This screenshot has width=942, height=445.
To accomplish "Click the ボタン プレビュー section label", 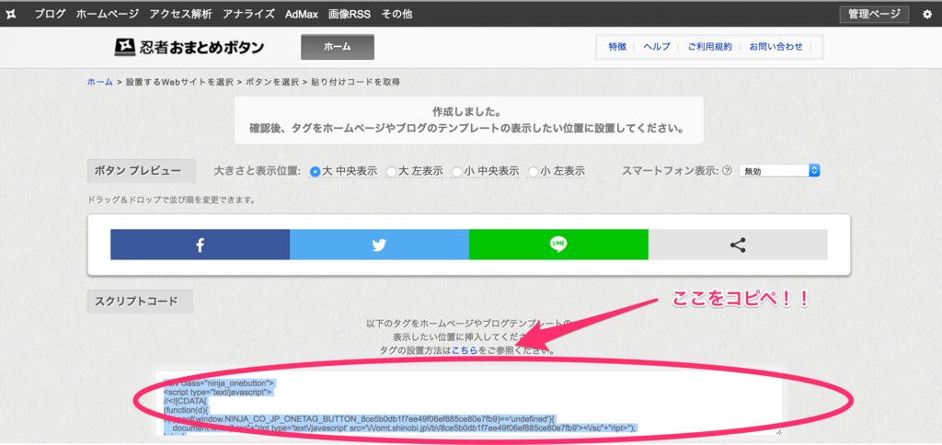I will click(x=142, y=171).
